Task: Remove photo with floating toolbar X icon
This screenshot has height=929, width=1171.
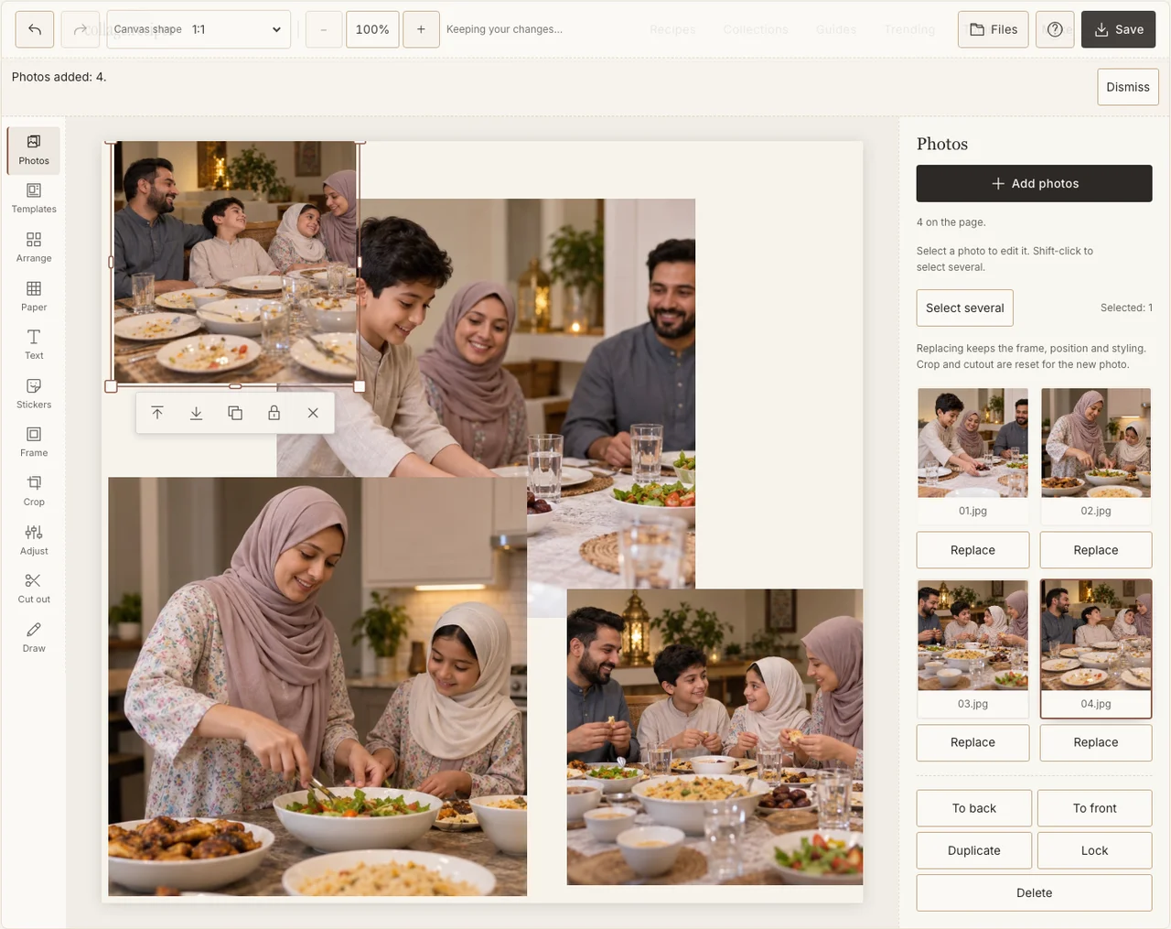Action: pos(313,413)
